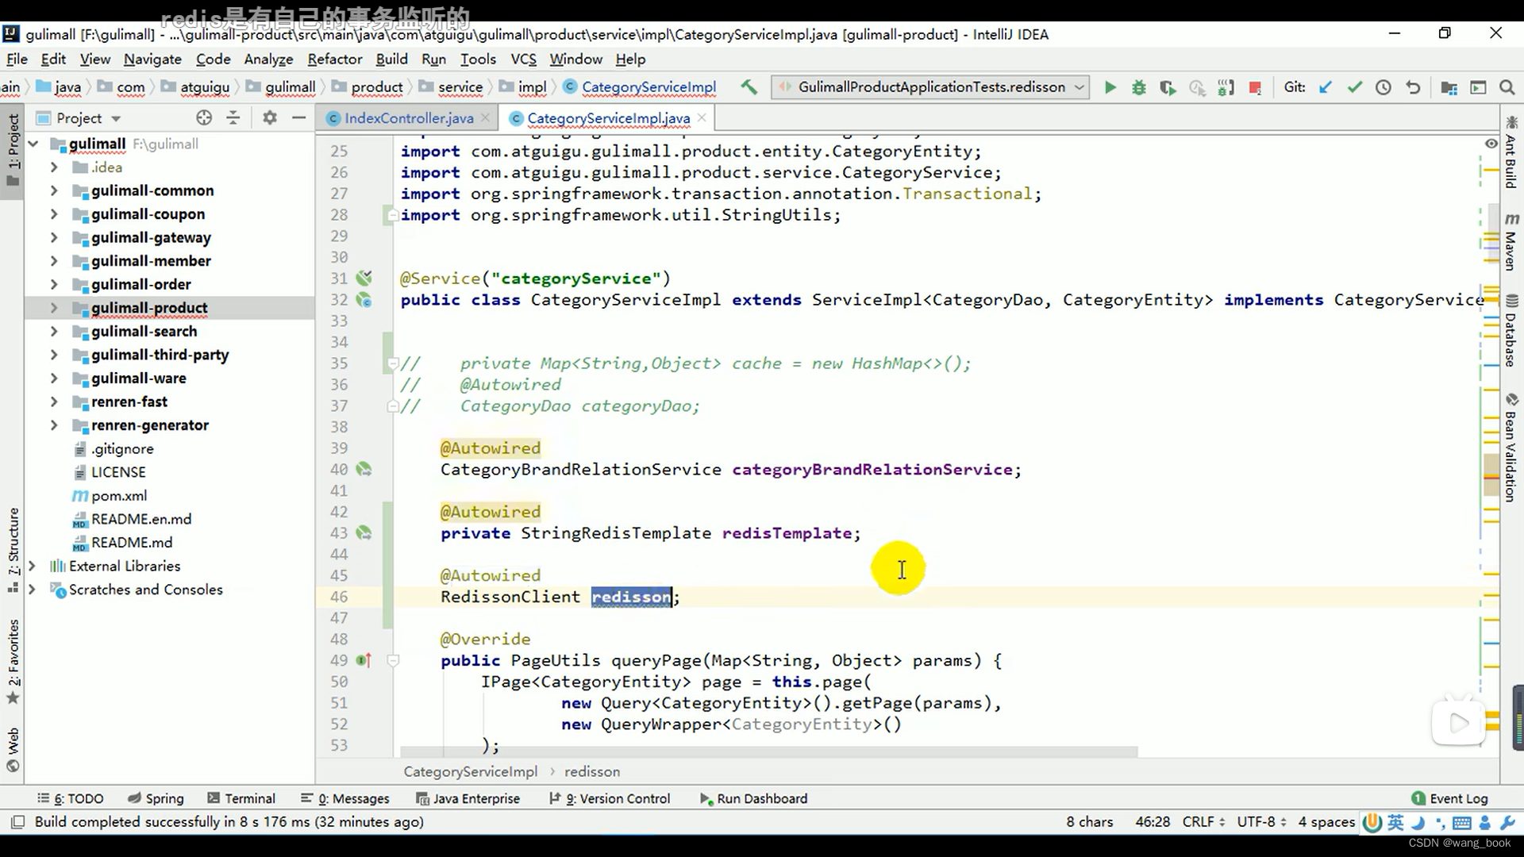Expand the gulimall-coupon project tree item
This screenshot has height=857, width=1524.
[52, 213]
